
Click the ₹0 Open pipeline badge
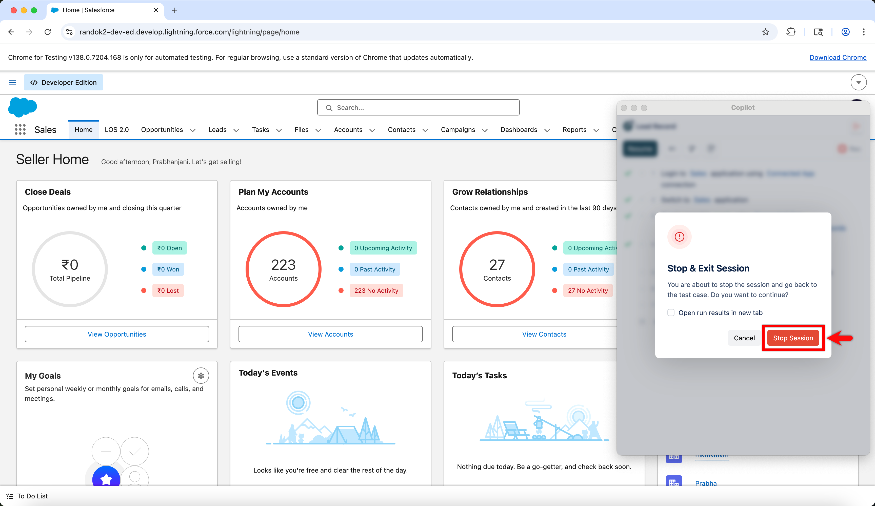[169, 248]
